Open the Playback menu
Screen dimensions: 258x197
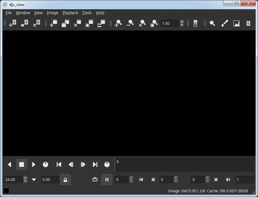tap(70, 13)
